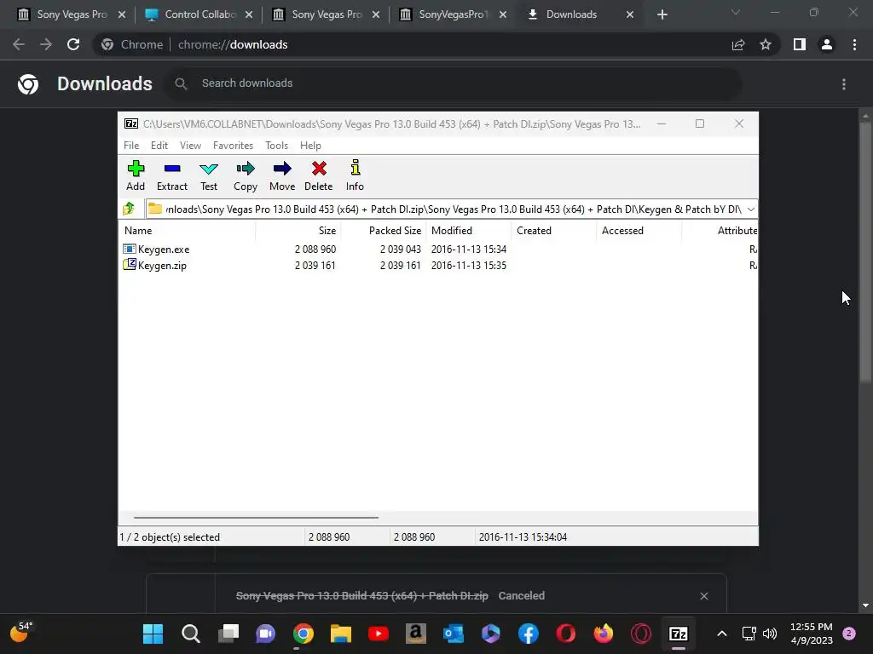The image size is (873, 654).
Task: Click the share page icon in the address bar
Action: [738, 44]
